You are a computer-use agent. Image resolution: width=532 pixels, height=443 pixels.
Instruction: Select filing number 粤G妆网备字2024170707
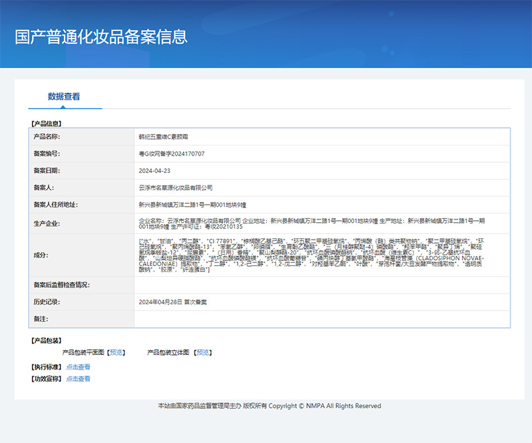pyautogui.click(x=171, y=154)
